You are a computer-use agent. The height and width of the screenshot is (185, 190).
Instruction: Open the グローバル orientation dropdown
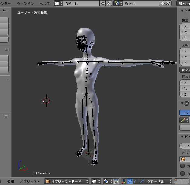point(159,181)
